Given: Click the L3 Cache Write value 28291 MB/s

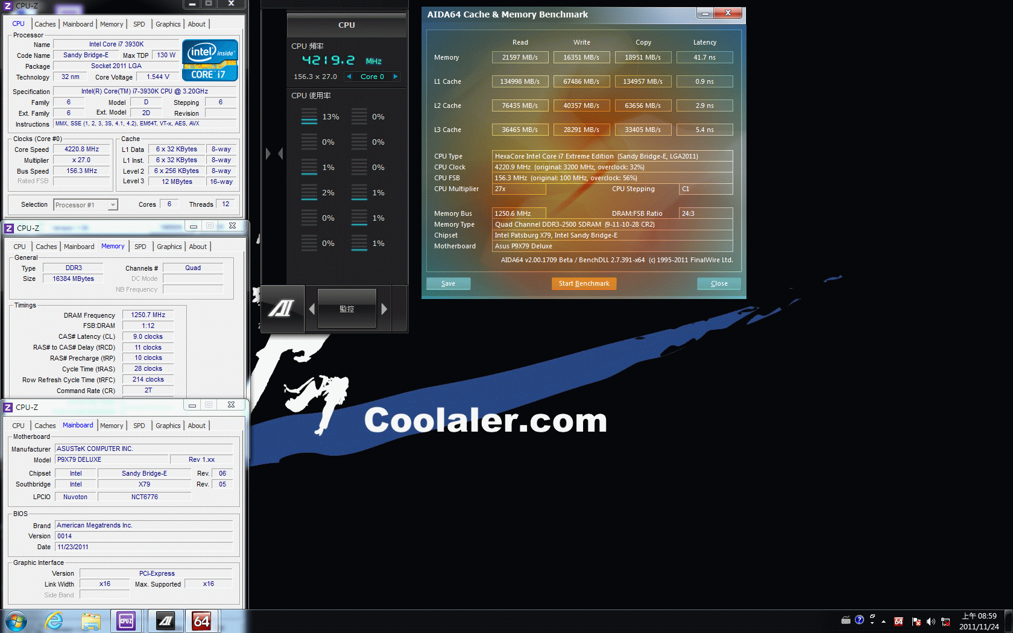Looking at the screenshot, I should coord(581,130).
